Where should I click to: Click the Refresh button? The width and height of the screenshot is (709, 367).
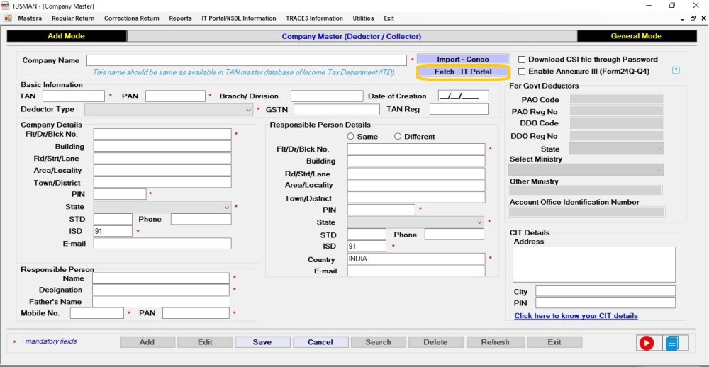(x=495, y=342)
